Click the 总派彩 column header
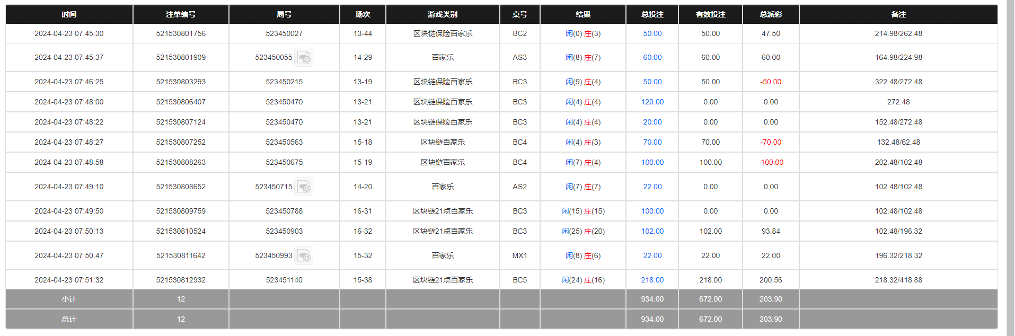 coord(771,14)
